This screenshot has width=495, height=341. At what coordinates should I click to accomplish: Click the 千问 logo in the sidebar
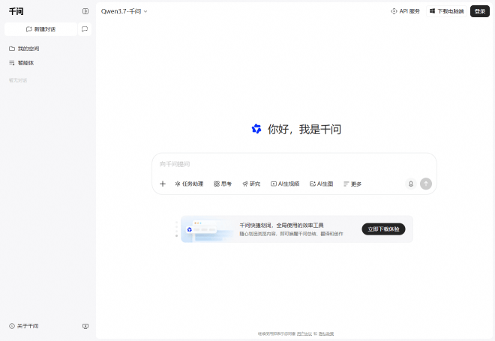point(16,11)
